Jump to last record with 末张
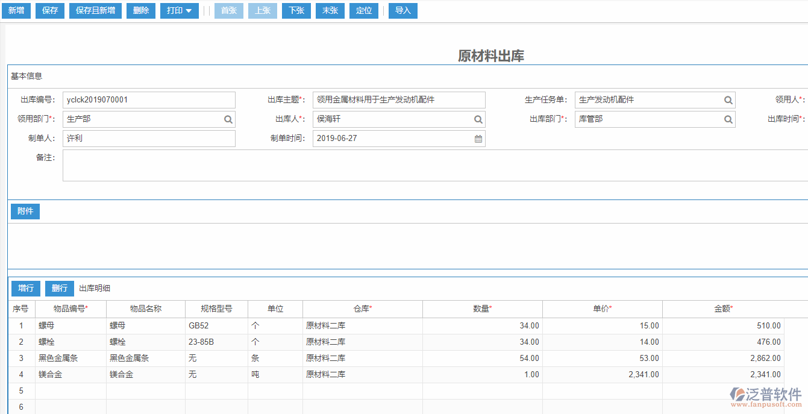 click(330, 11)
